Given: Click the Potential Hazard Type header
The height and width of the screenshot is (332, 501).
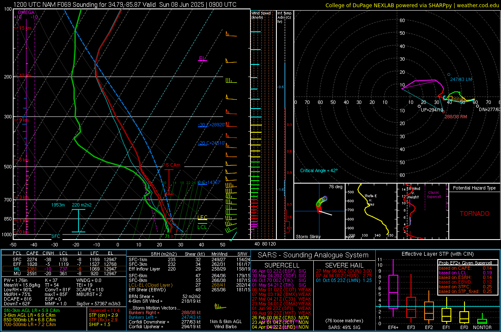Looking at the screenshot, I should 475,188.
